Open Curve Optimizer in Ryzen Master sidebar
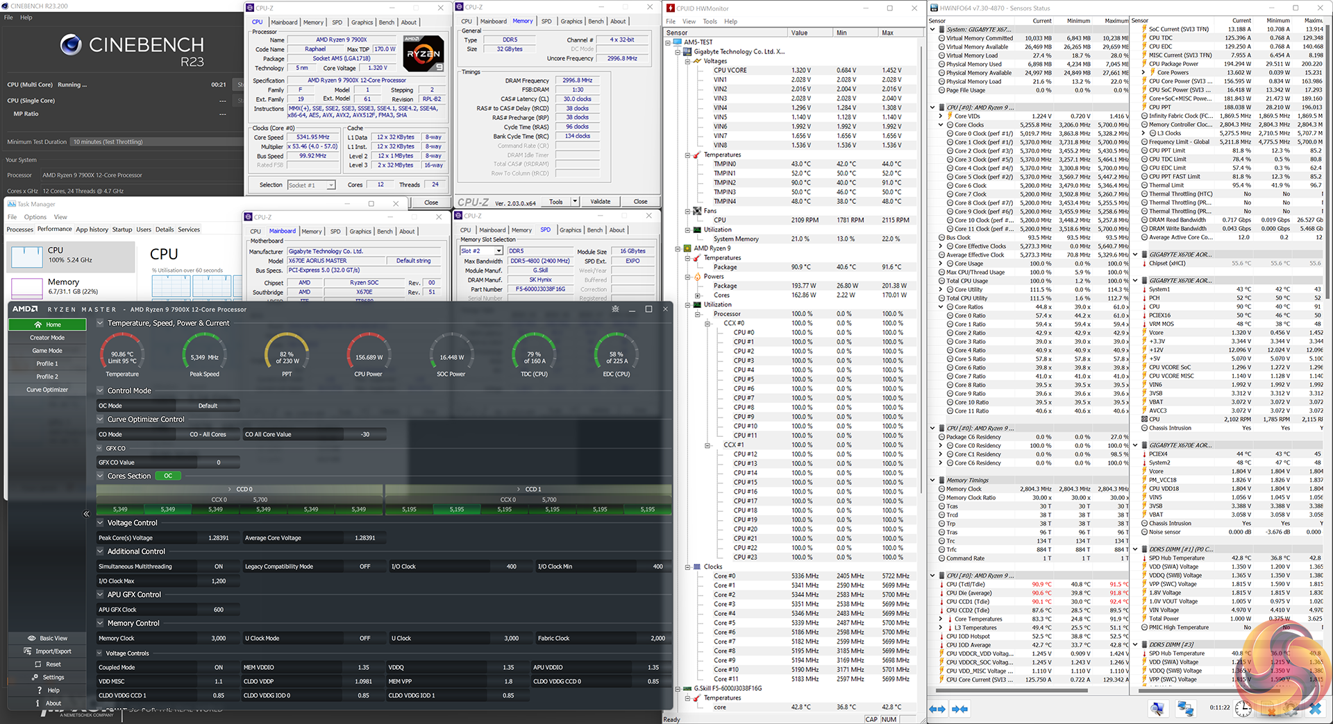This screenshot has width=1333, height=724. (47, 390)
